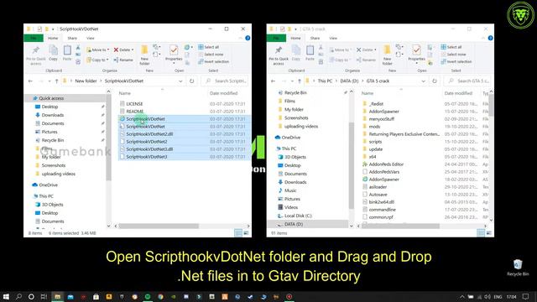Click Select all in ScriptHookVDotNet ribbon
537x302 pixels.
(209, 47)
